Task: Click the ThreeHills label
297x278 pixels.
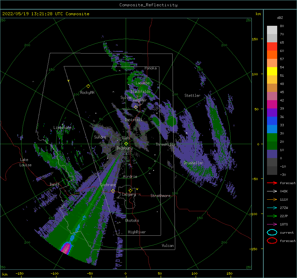Action: click(x=166, y=144)
